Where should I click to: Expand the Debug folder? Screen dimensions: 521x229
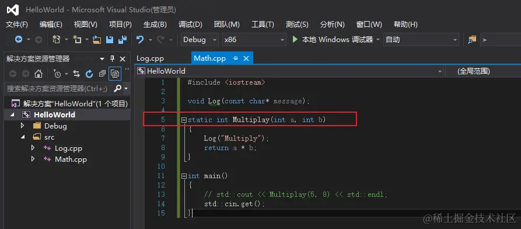tap(22, 126)
